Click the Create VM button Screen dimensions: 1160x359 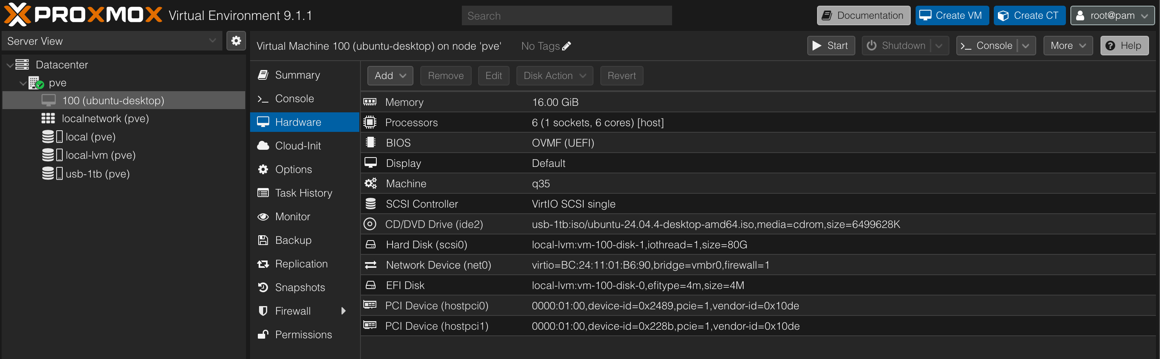tap(951, 15)
